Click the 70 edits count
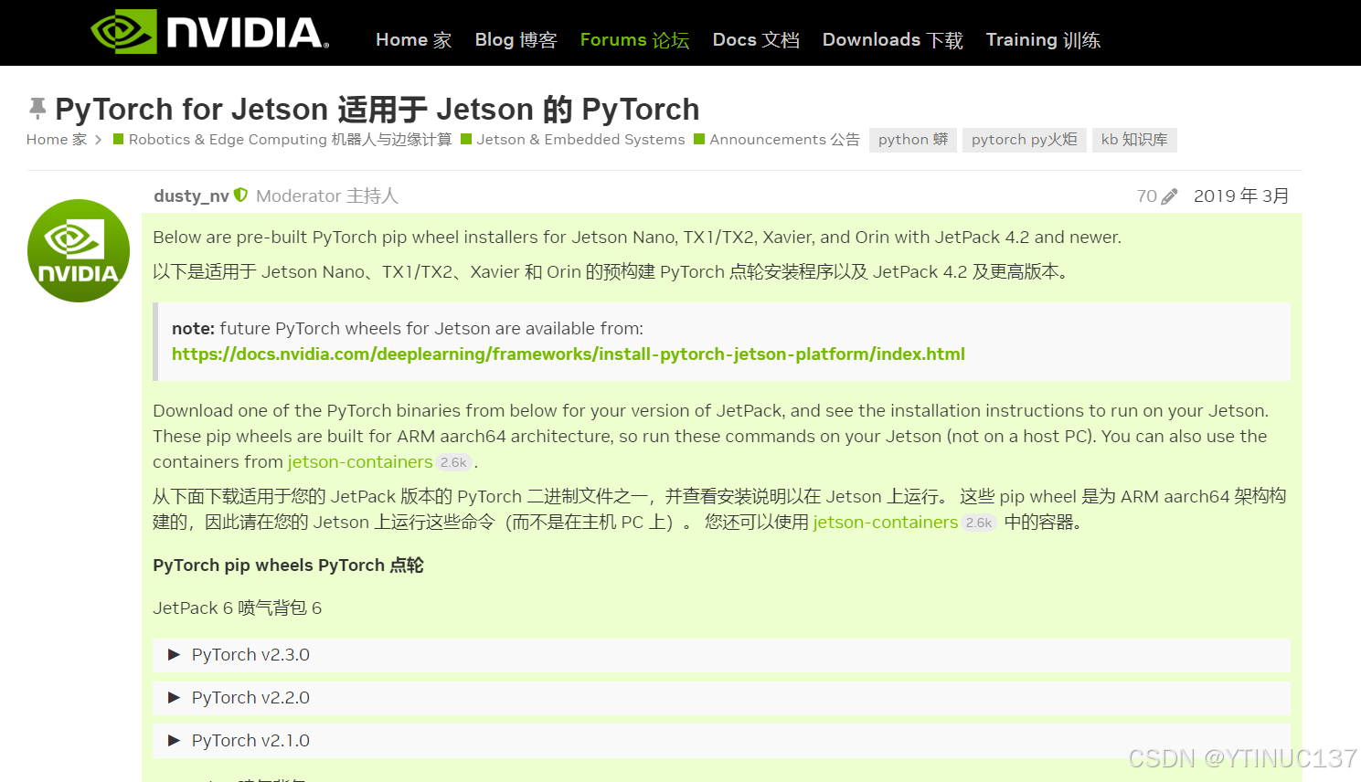This screenshot has width=1361, height=782. 1146,196
